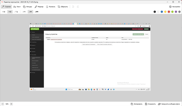Choose the curved arrow style
The height and width of the screenshot is (106, 182).
(x=16, y=12)
